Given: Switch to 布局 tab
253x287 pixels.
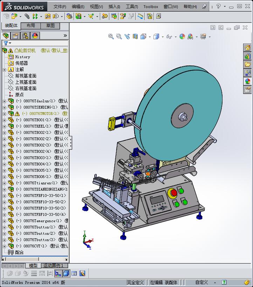Looking at the screenshot, I should tap(31, 26).
